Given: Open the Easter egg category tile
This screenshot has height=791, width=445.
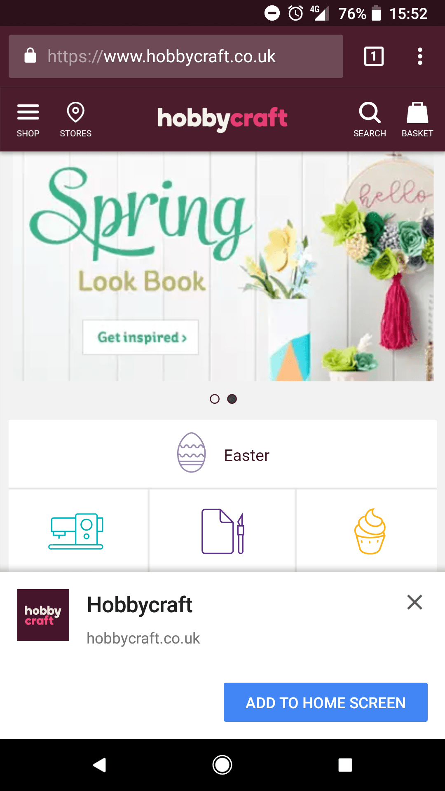Looking at the screenshot, I should click(223, 454).
